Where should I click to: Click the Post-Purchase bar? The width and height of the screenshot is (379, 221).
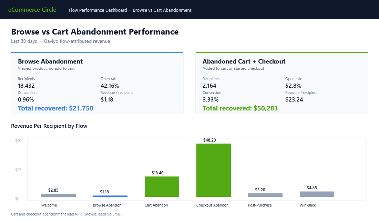pos(265,195)
